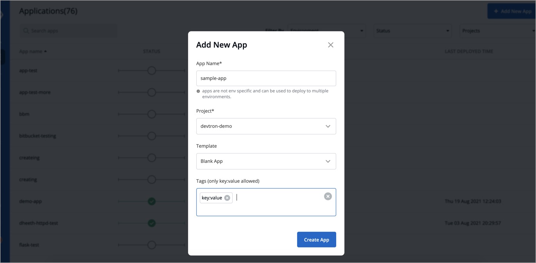Click the sort arrow next to App name
Screen dimensions: 536x263
click(x=45, y=51)
